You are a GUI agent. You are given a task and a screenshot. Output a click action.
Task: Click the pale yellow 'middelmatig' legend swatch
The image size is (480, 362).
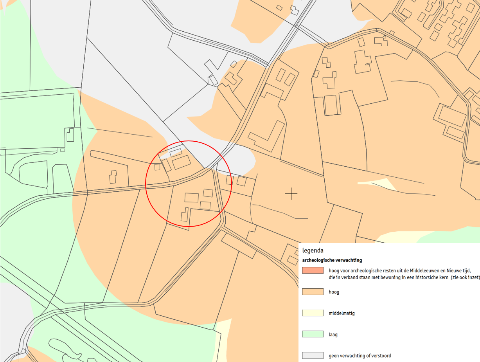point(313,313)
